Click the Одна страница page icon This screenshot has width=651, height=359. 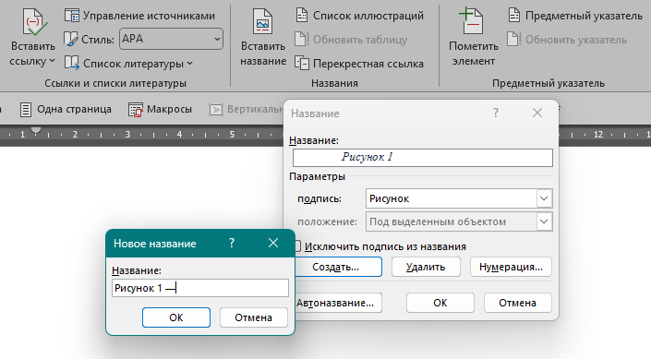[x=26, y=110]
